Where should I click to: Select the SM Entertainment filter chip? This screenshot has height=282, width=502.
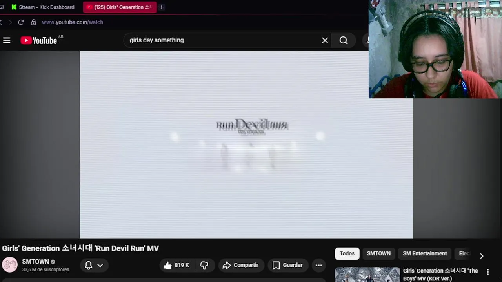(425, 253)
